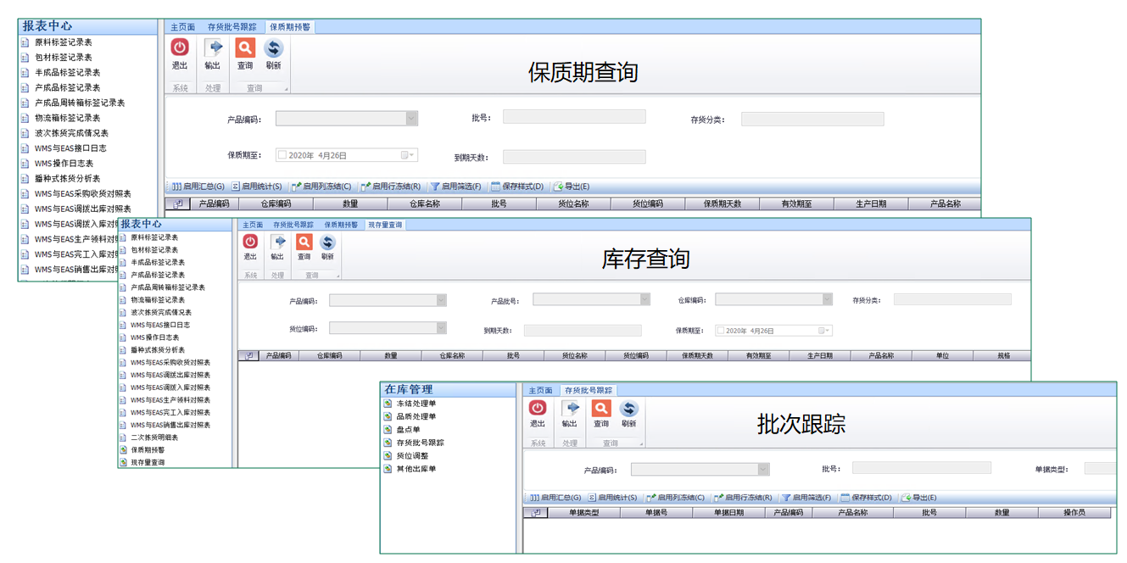The height and width of the screenshot is (563, 1127).
Task: Click 启用列冻结(C) in 批次跟踪 toolbar
Action: [x=676, y=498]
